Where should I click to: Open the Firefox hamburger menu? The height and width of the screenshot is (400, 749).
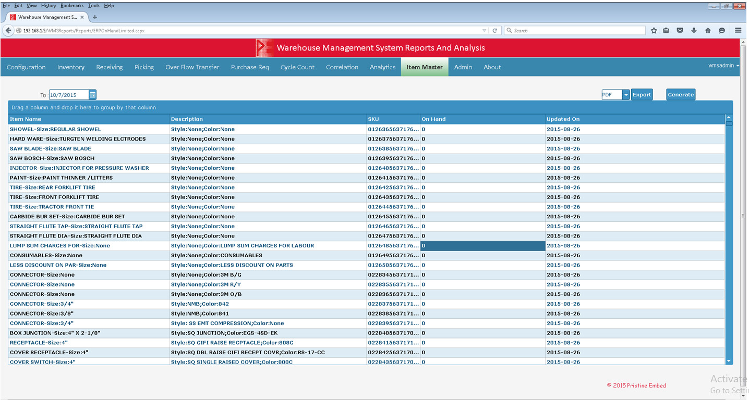click(x=738, y=31)
